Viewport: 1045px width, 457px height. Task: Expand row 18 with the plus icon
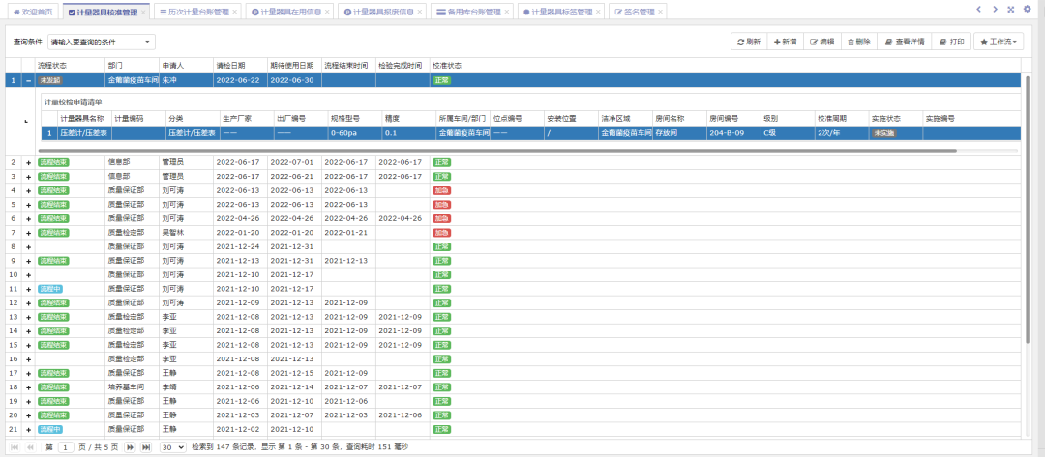pyautogui.click(x=29, y=387)
